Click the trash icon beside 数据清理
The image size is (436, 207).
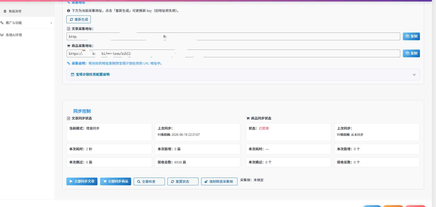(x=5, y=11)
